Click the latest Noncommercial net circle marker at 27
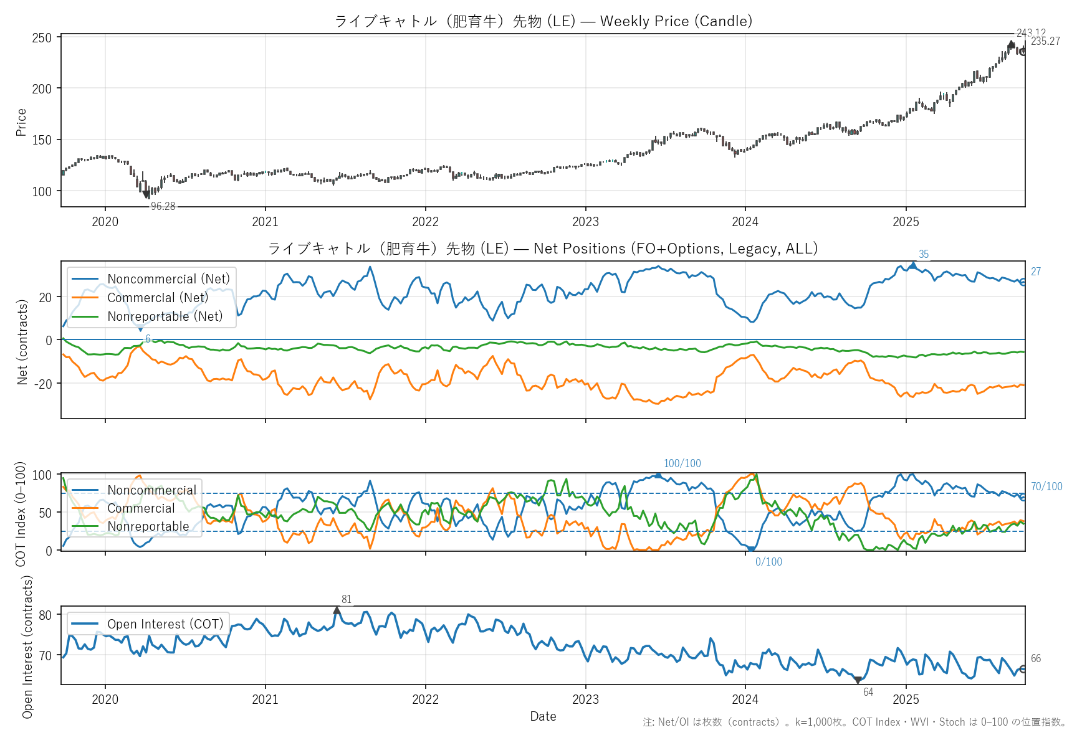 pyautogui.click(x=1023, y=282)
